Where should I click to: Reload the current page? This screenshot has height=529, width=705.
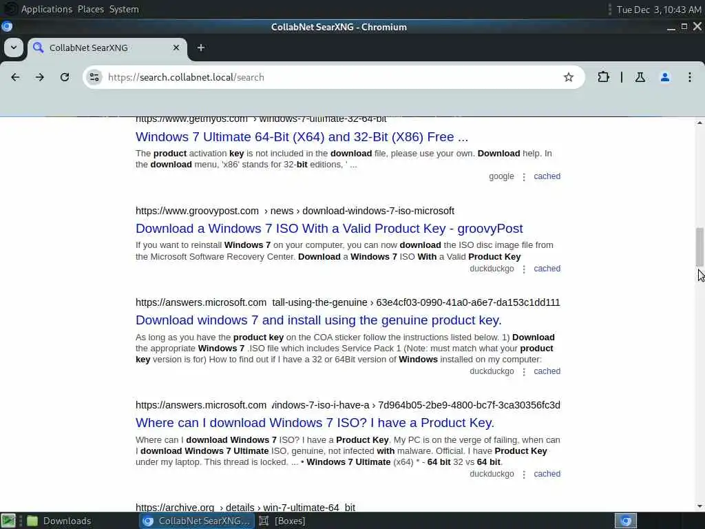click(65, 77)
